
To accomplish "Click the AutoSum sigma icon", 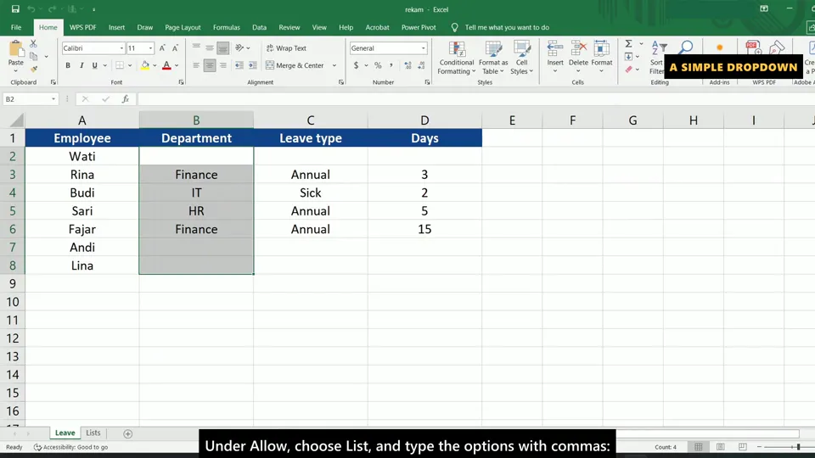I will [628, 44].
